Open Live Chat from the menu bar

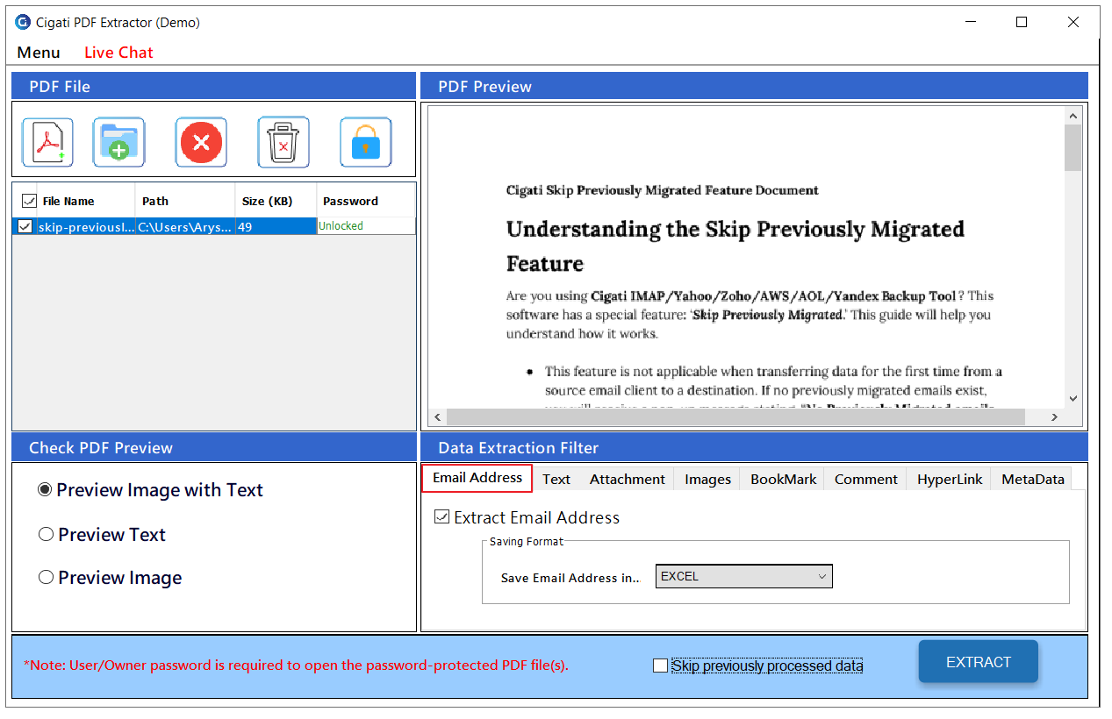(118, 53)
